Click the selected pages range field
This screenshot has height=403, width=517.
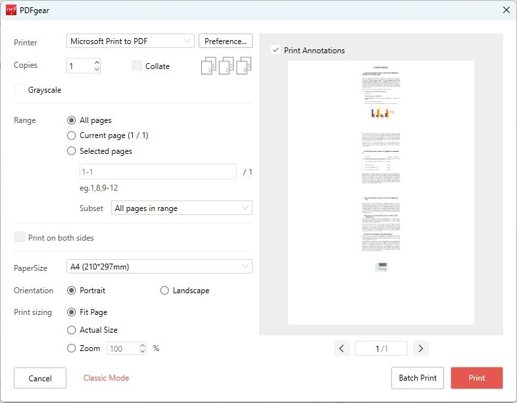click(157, 172)
